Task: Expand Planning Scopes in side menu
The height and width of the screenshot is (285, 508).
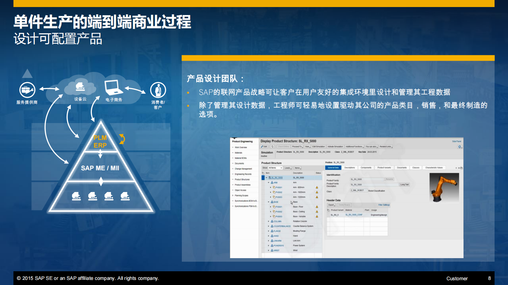Action: pyautogui.click(x=233, y=196)
